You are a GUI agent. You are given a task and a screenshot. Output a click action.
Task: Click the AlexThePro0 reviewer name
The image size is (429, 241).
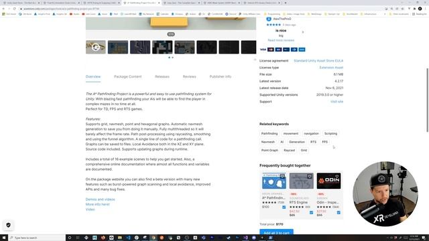282,19
